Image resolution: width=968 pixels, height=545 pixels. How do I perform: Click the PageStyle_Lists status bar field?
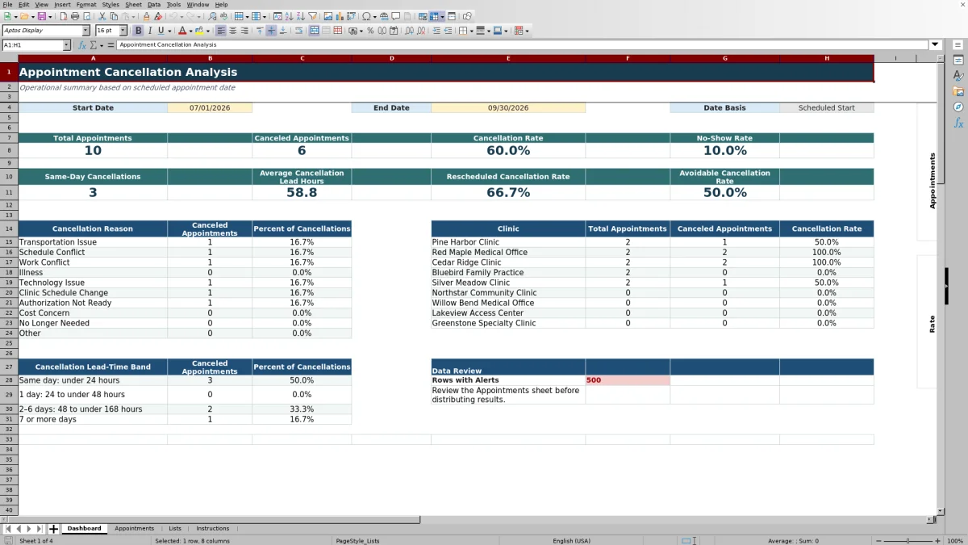(x=357, y=541)
